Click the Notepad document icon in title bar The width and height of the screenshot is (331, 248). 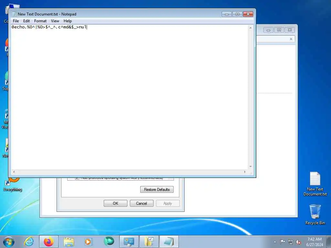tap(14, 14)
